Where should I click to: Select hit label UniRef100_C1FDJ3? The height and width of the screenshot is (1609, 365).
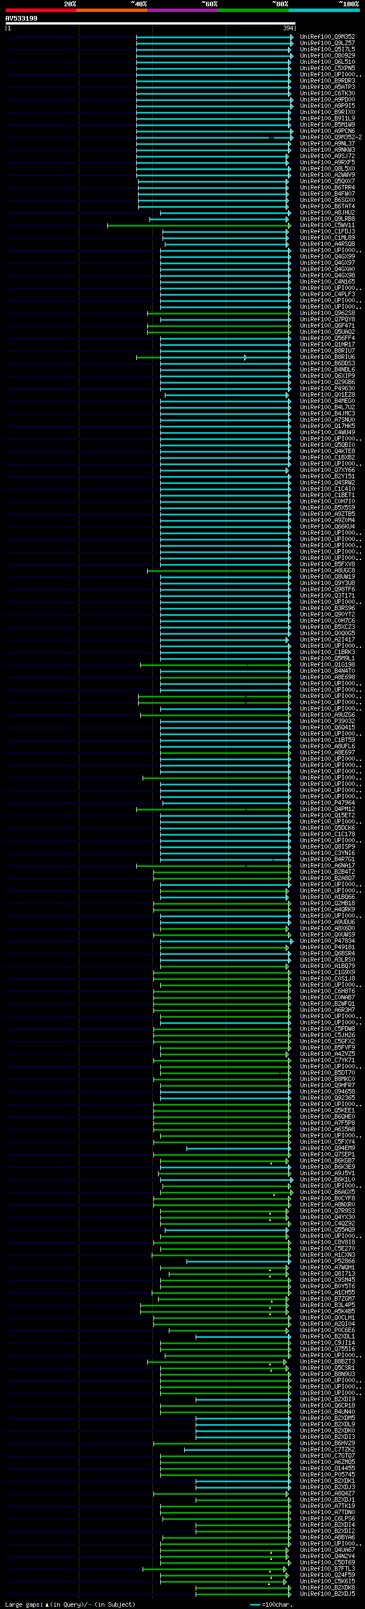tap(327, 231)
